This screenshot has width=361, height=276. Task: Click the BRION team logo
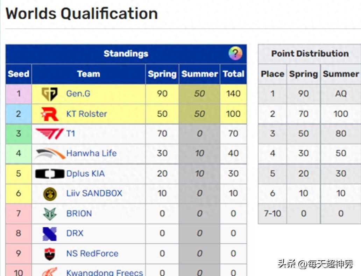click(x=50, y=214)
